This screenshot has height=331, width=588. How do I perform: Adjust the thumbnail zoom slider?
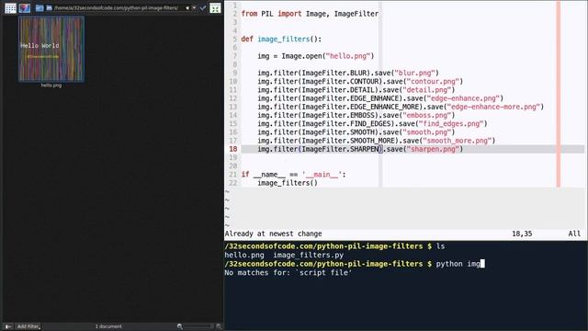point(199,326)
